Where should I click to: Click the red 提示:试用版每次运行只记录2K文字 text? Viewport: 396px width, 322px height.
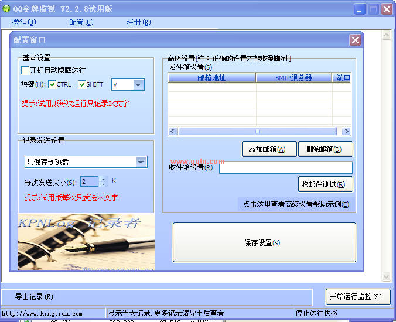click(x=75, y=104)
